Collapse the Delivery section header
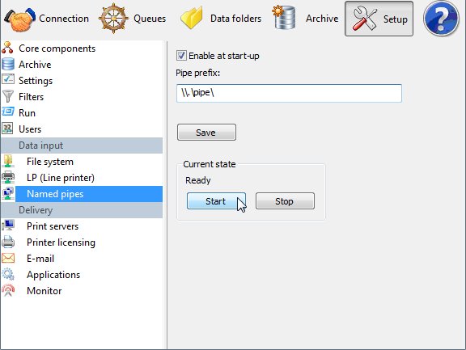 [82, 210]
